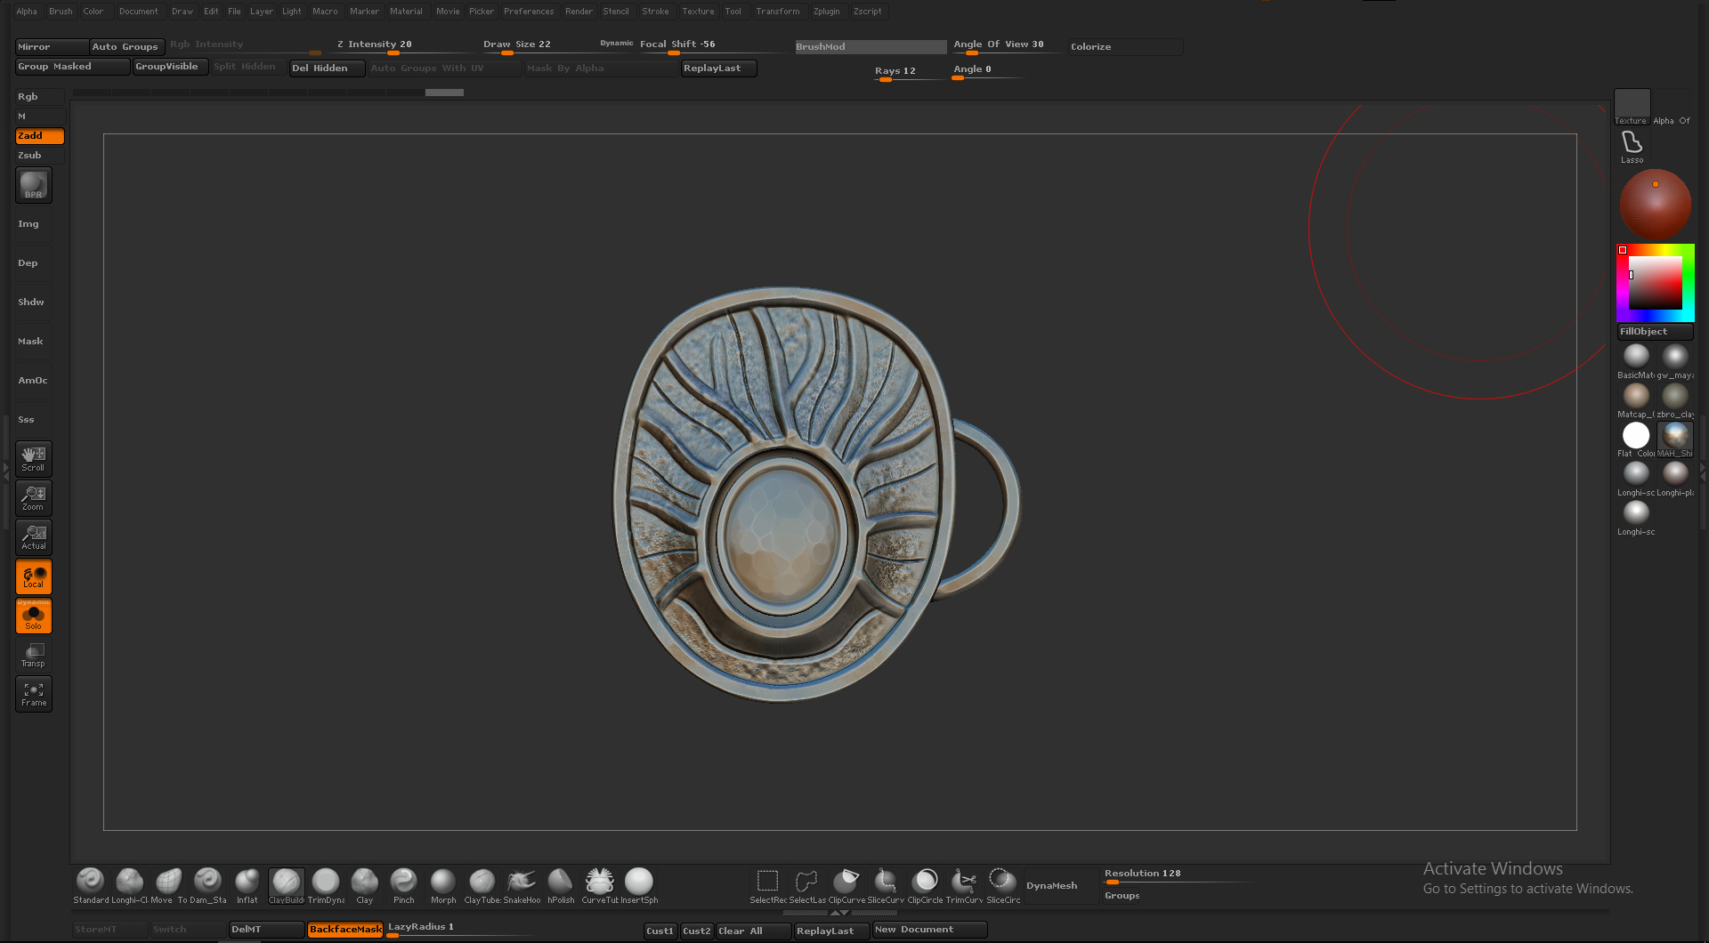Select the Flat Color material
Image resolution: width=1709 pixels, height=943 pixels.
1636,439
